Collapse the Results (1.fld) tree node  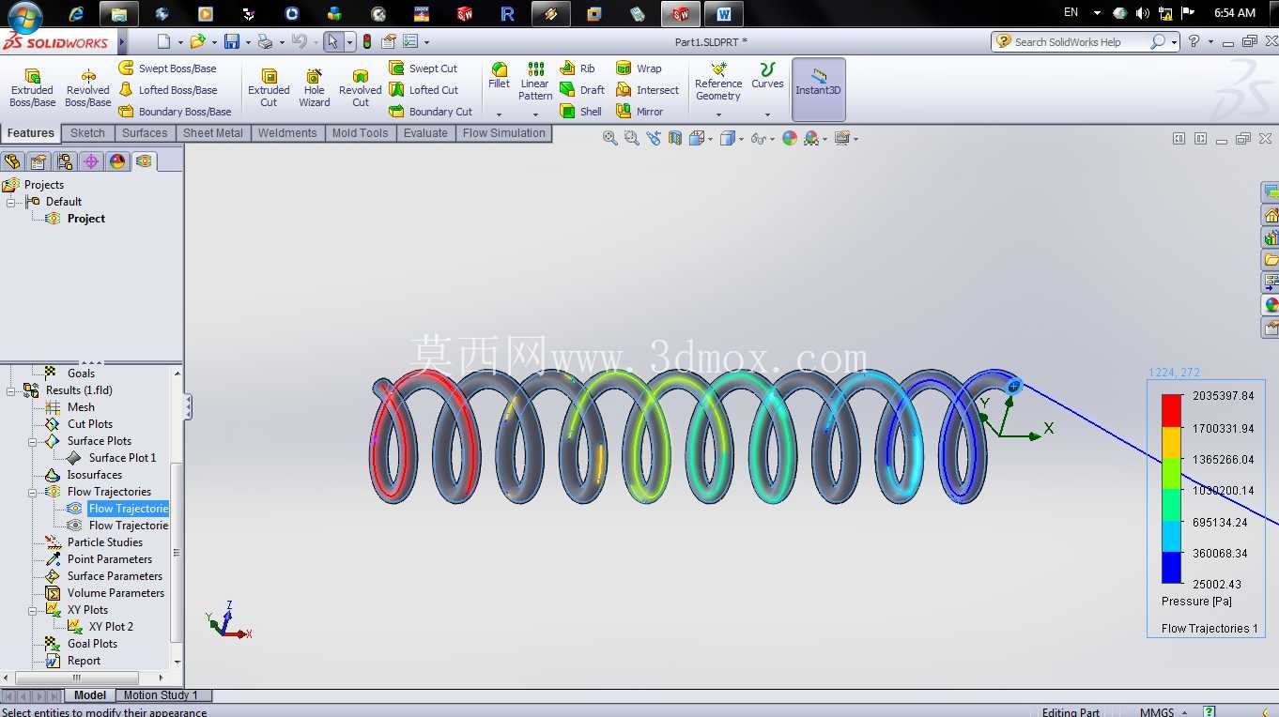pos(11,390)
